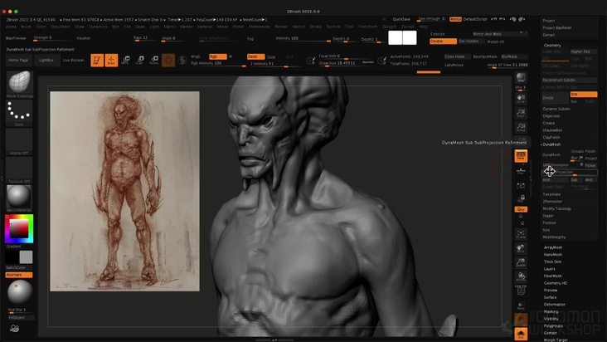Toggle the lock icon in right shelf
This screenshot has height=342, width=607.
(x=521, y=198)
